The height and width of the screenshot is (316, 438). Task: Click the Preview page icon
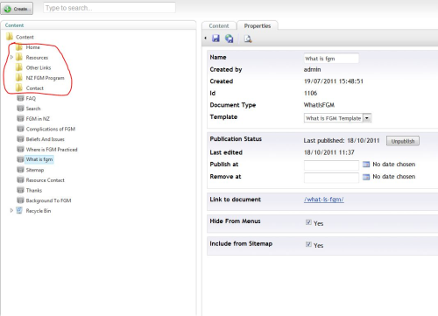pos(248,39)
